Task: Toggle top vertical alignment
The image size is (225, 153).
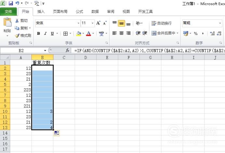Action: click(114, 23)
